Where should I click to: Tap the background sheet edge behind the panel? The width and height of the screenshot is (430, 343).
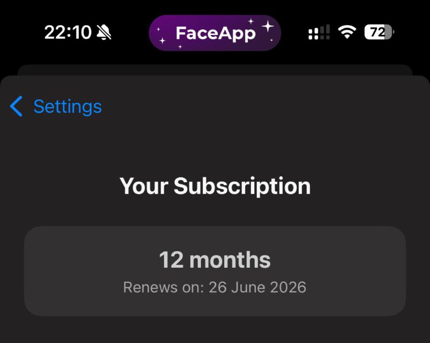[215, 70]
